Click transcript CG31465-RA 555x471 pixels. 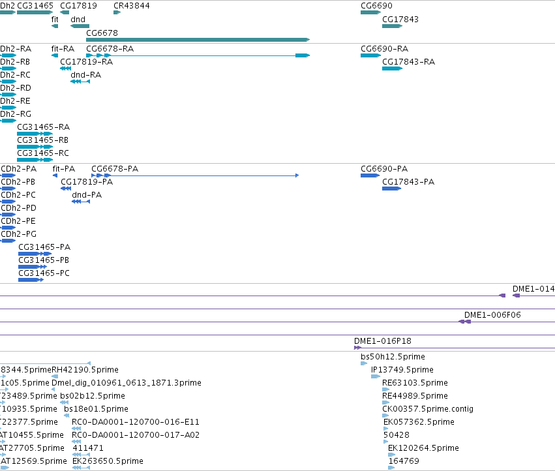point(35,134)
